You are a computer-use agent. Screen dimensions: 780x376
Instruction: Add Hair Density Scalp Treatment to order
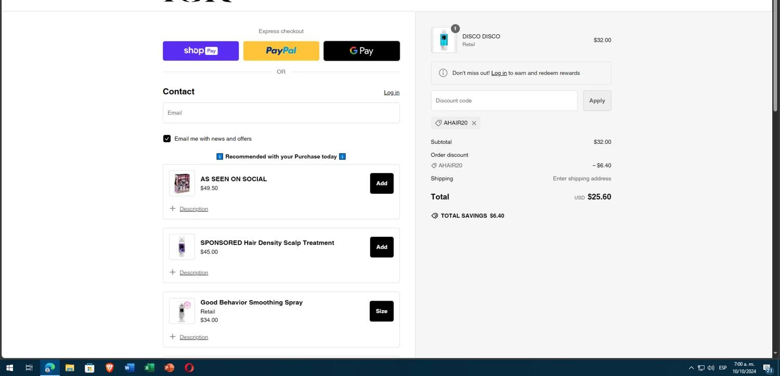382,247
